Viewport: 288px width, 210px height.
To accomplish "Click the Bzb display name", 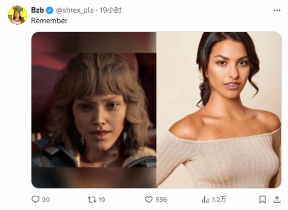I will pos(37,10).
